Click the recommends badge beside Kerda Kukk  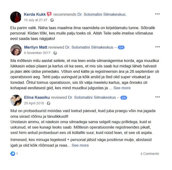point(49,14)
